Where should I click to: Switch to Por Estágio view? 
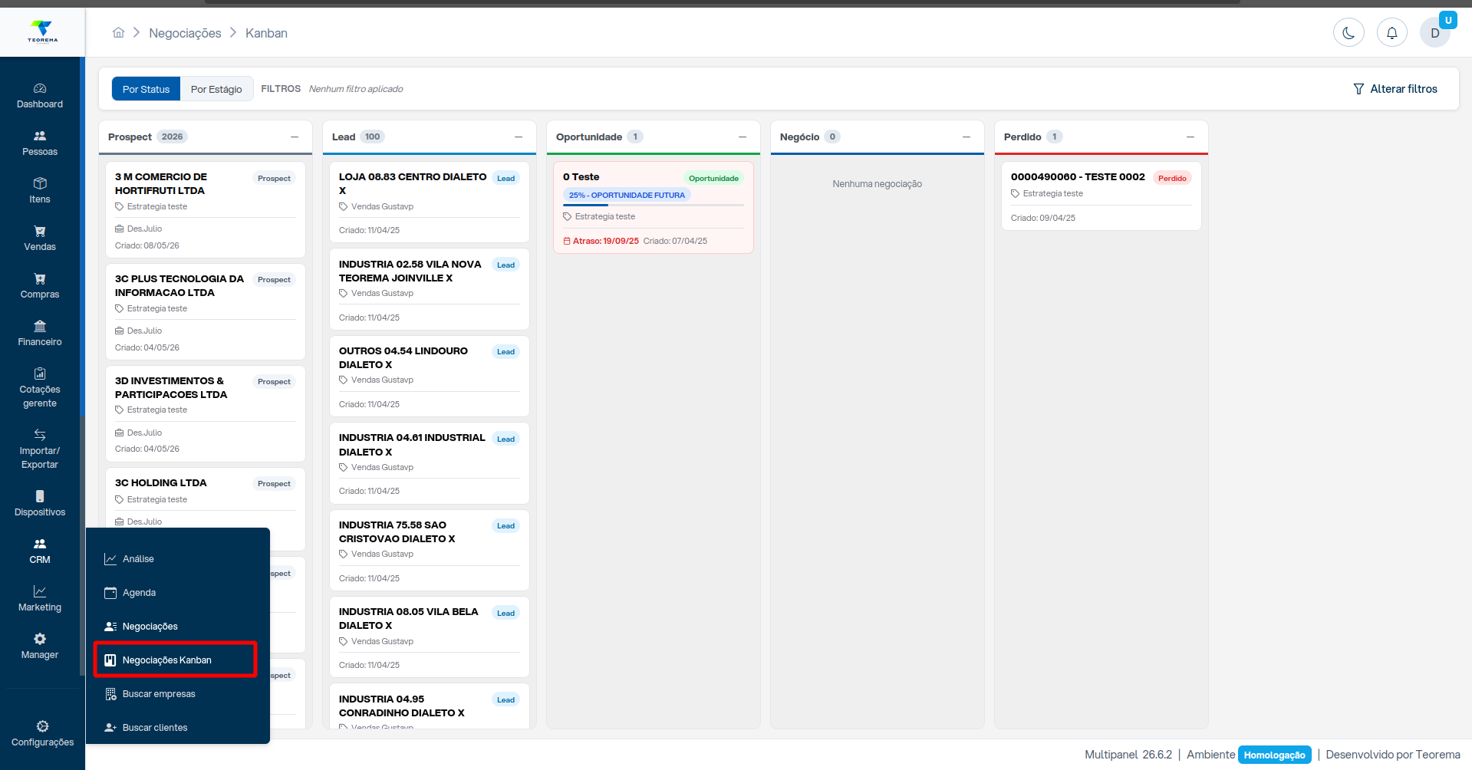pyautogui.click(x=216, y=89)
